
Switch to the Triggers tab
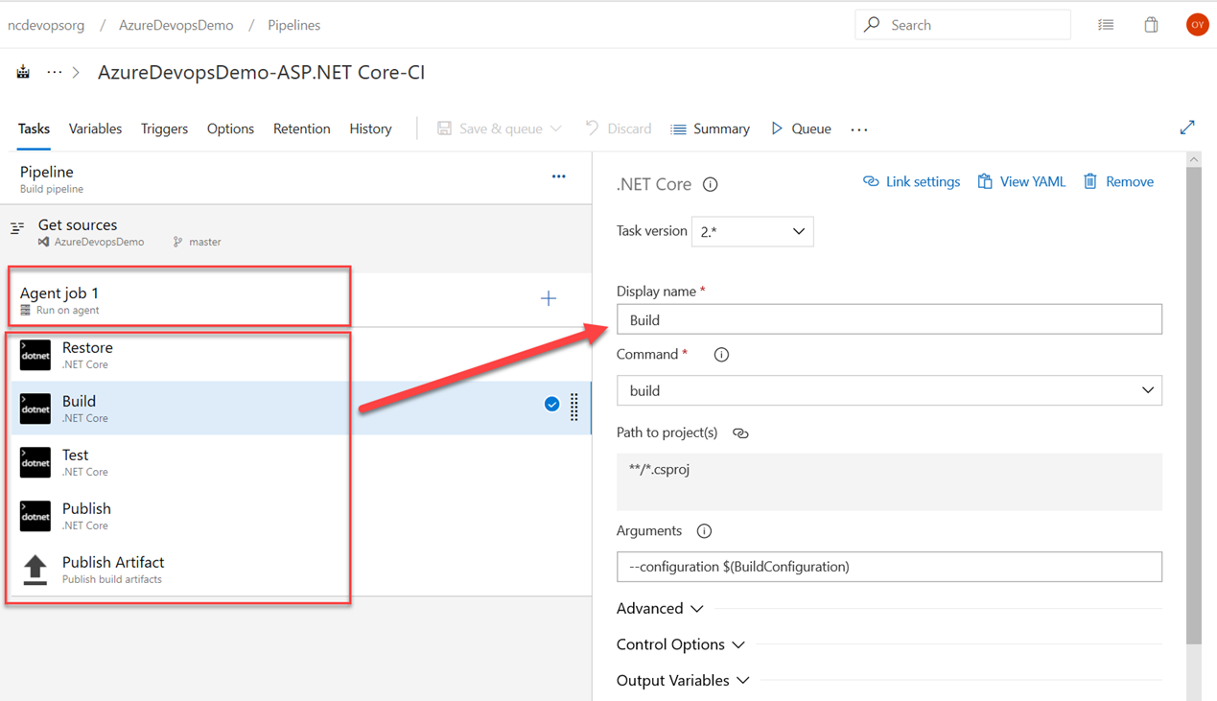(x=164, y=129)
